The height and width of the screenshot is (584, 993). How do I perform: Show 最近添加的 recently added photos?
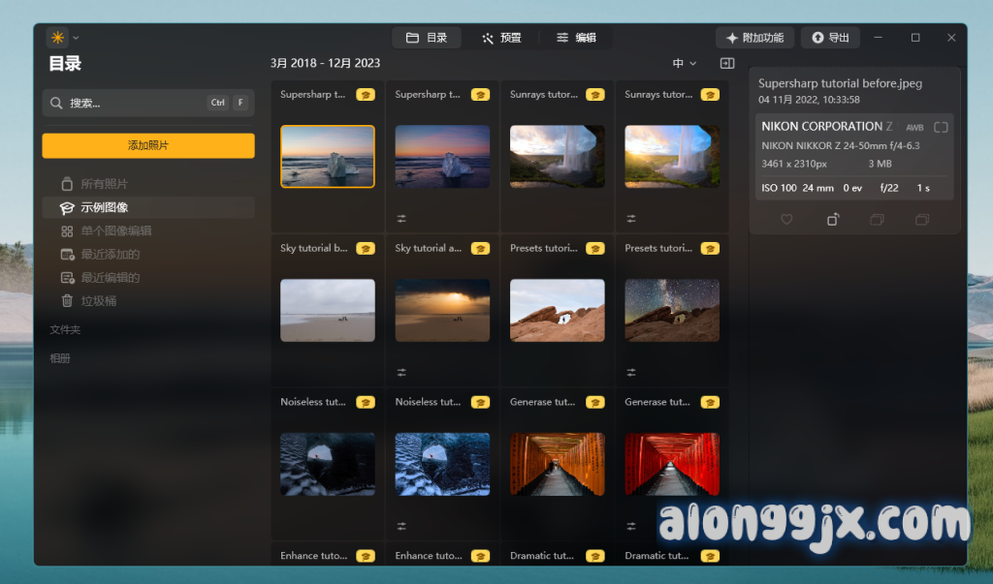[110, 255]
